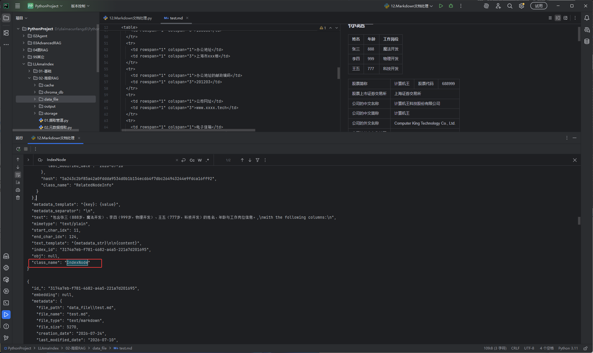Open the Python Console tool window
This screenshot has height=353, width=593.
pyautogui.click(x=6, y=268)
